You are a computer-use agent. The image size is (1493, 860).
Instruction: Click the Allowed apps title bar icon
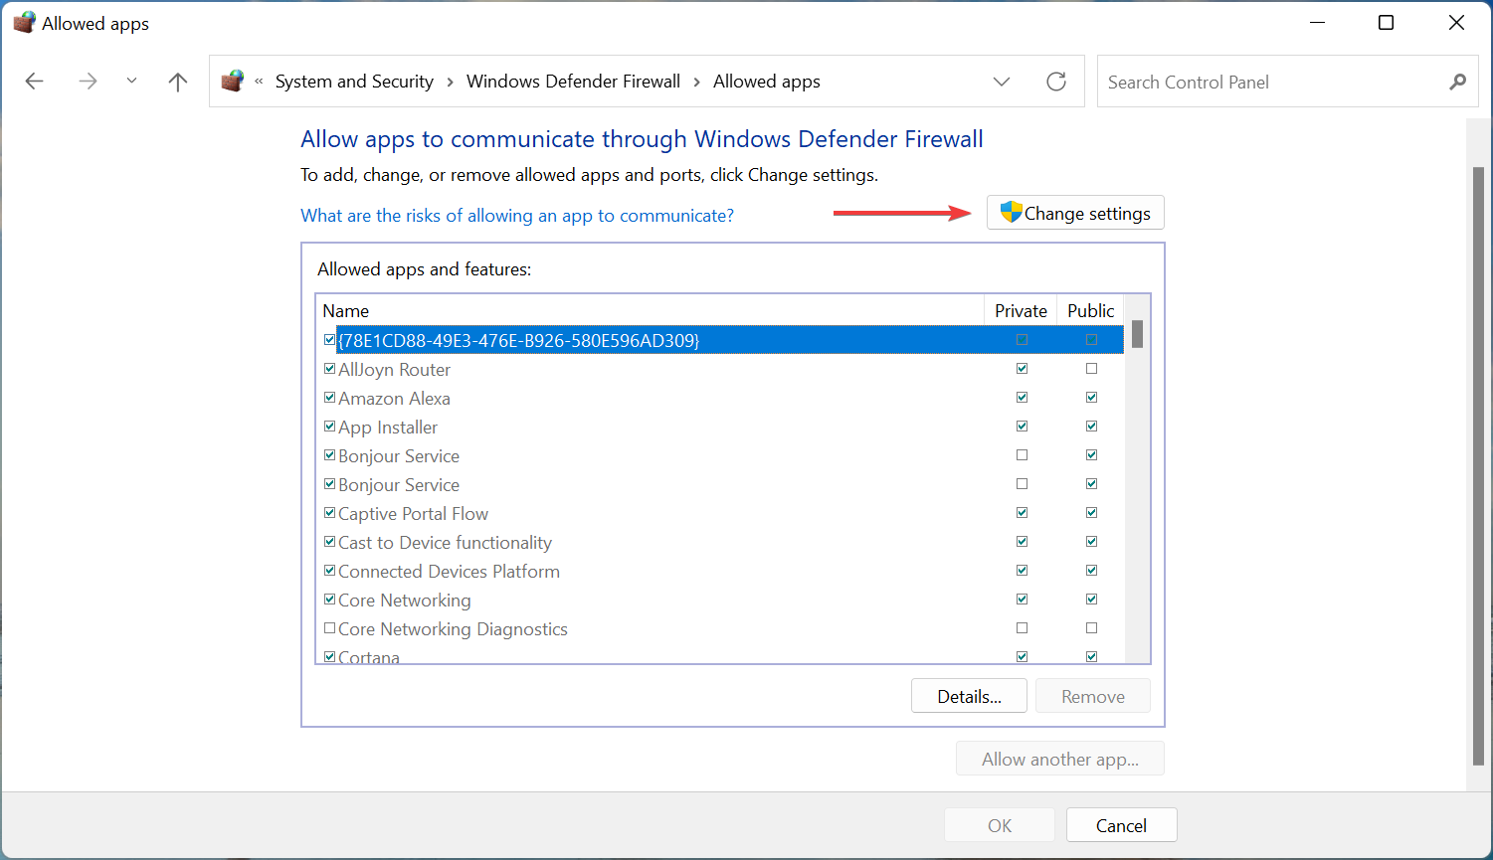click(x=24, y=23)
